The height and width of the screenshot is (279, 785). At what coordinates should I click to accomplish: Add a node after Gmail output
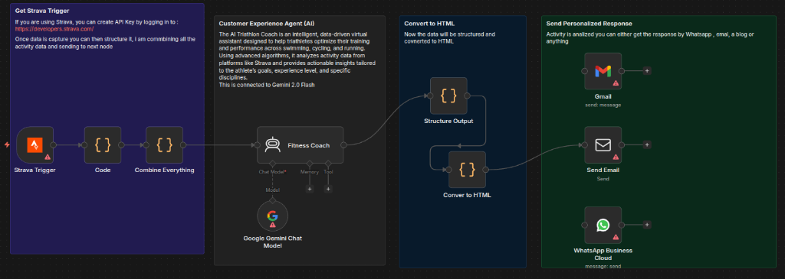tap(647, 71)
